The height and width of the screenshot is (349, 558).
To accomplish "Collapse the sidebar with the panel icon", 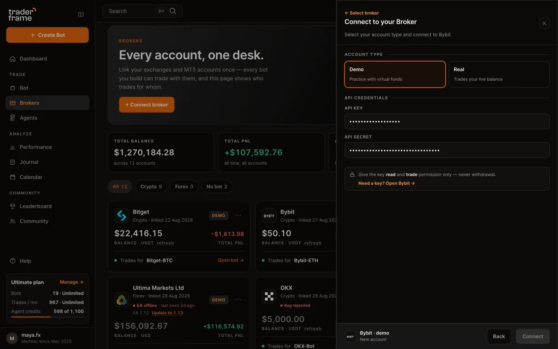I will click(x=81, y=15).
